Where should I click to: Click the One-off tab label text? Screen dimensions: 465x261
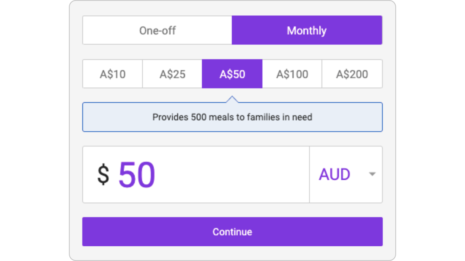157,30
